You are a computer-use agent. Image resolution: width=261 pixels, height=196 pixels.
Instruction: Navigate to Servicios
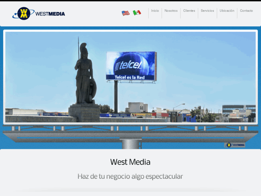(208, 11)
